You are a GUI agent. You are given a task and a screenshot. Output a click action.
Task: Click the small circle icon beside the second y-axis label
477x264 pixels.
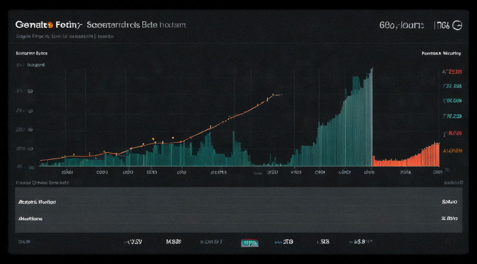(31, 111)
